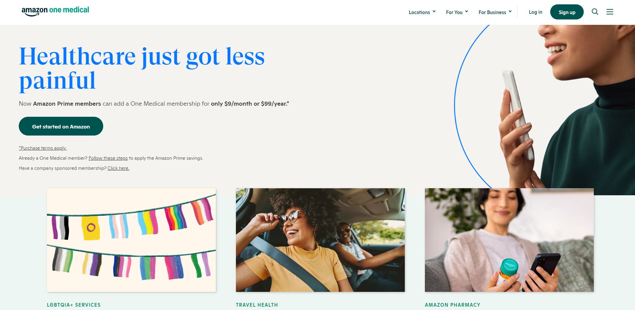Open the Purchase terms apply link
Image resolution: width=635 pixels, height=310 pixels.
pos(43,148)
